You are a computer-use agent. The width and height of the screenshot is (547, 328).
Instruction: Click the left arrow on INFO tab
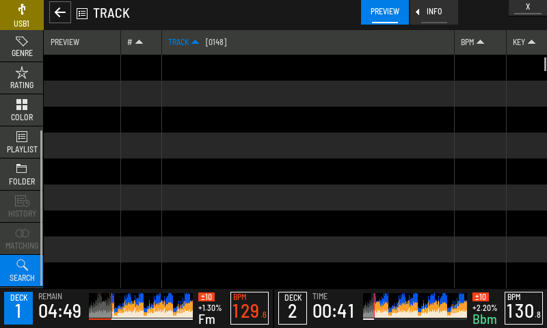click(417, 12)
